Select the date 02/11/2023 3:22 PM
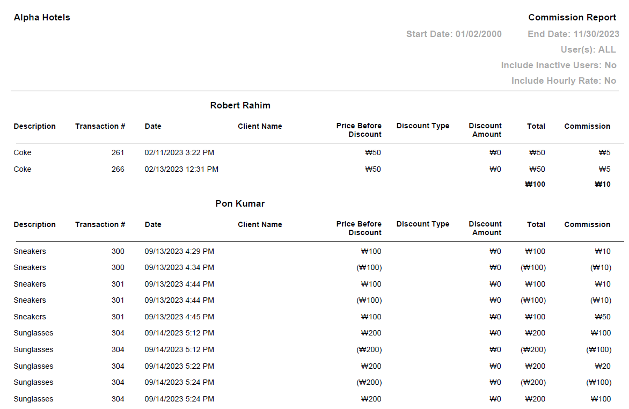This screenshot has height=409, width=629. (x=179, y=152)
